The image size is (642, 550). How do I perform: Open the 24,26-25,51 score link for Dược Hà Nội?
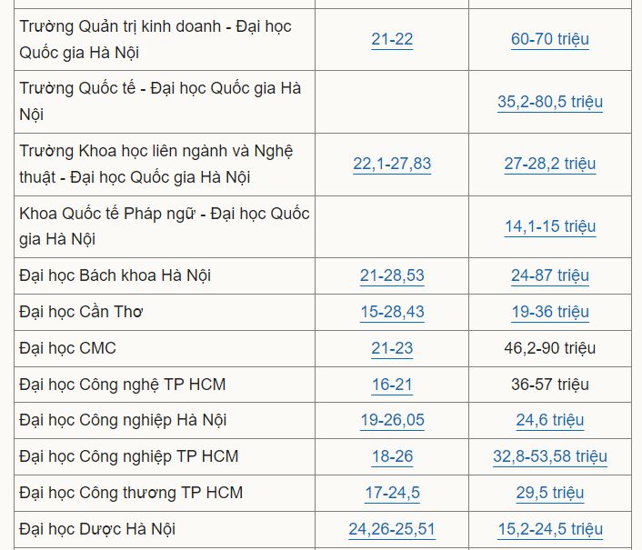click(392, 529)
